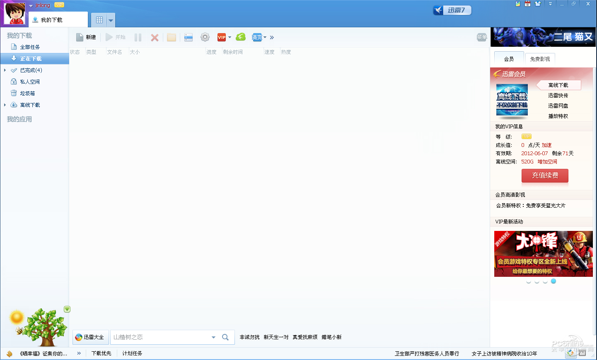Click the 新建 new task button

click(x=86, y=37)
